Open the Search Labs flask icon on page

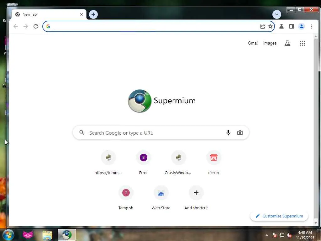click(x=287, y=43)
